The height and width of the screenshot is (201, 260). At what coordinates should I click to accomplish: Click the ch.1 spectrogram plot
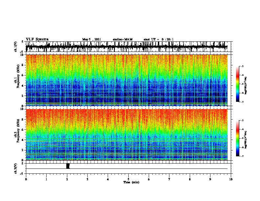tap(126, 80)
